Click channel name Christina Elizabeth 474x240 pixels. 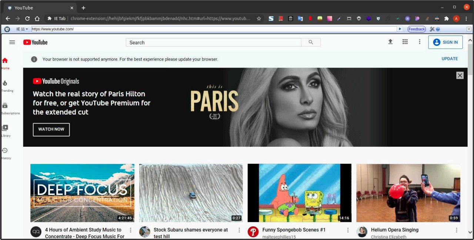coord(389,237)
